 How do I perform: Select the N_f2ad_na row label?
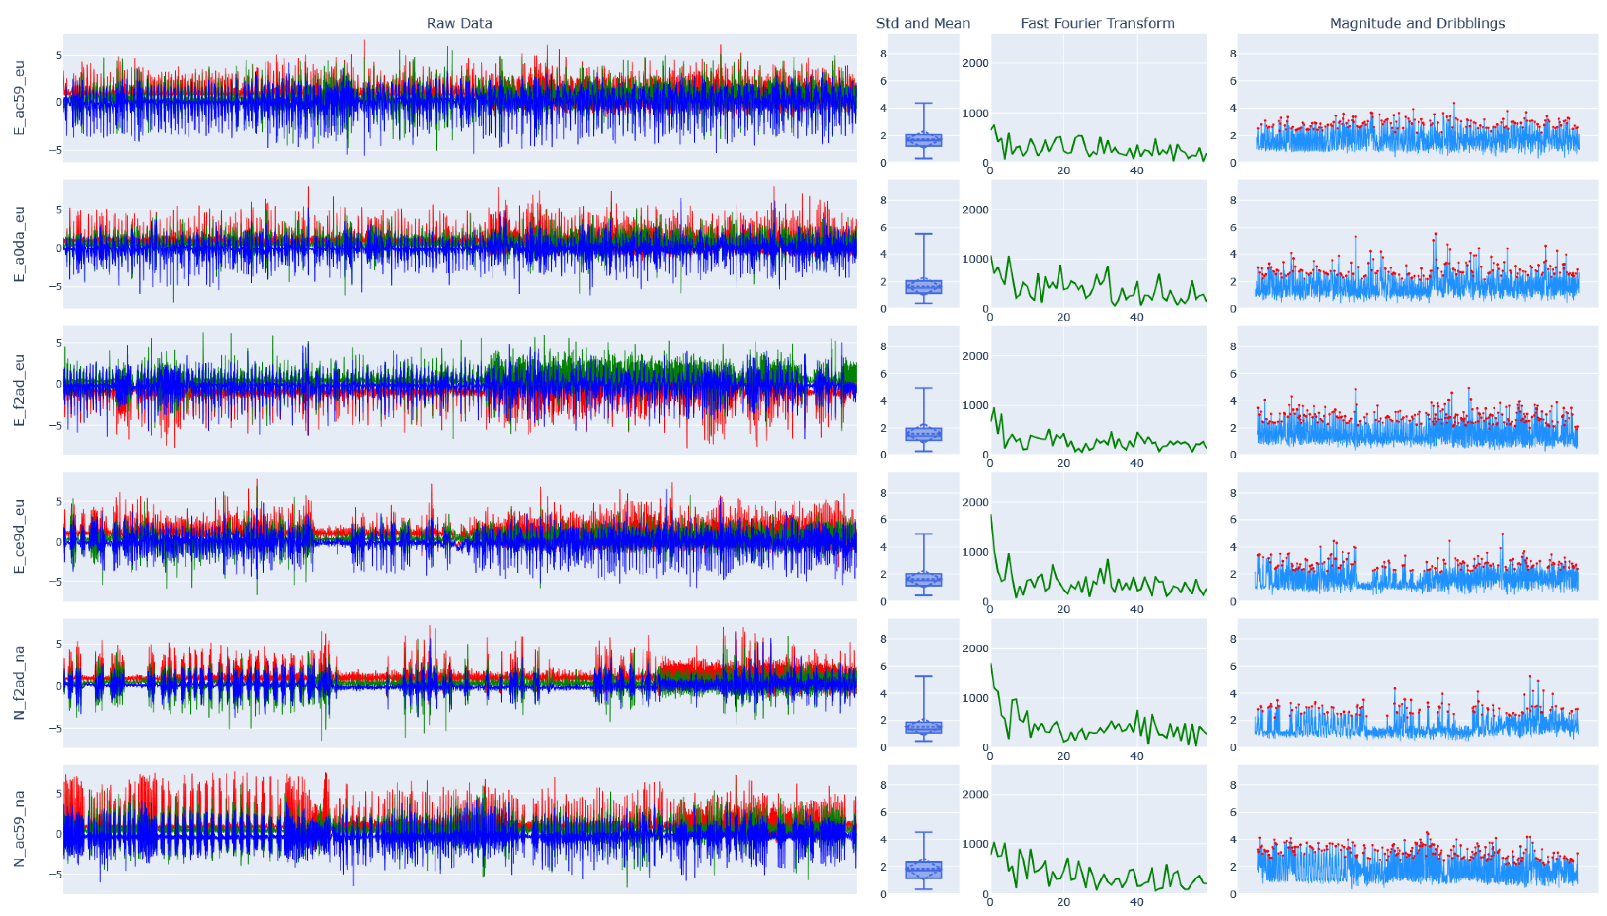19,683
